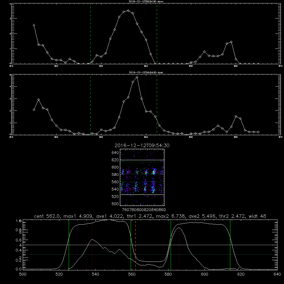284x284 pixels.
Task: Click the '500' label on heatmap y-axis
Action: click(115, 204)
